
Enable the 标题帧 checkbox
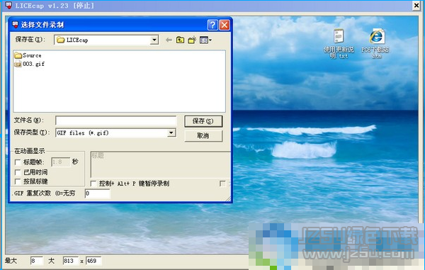tap(18, 162)
